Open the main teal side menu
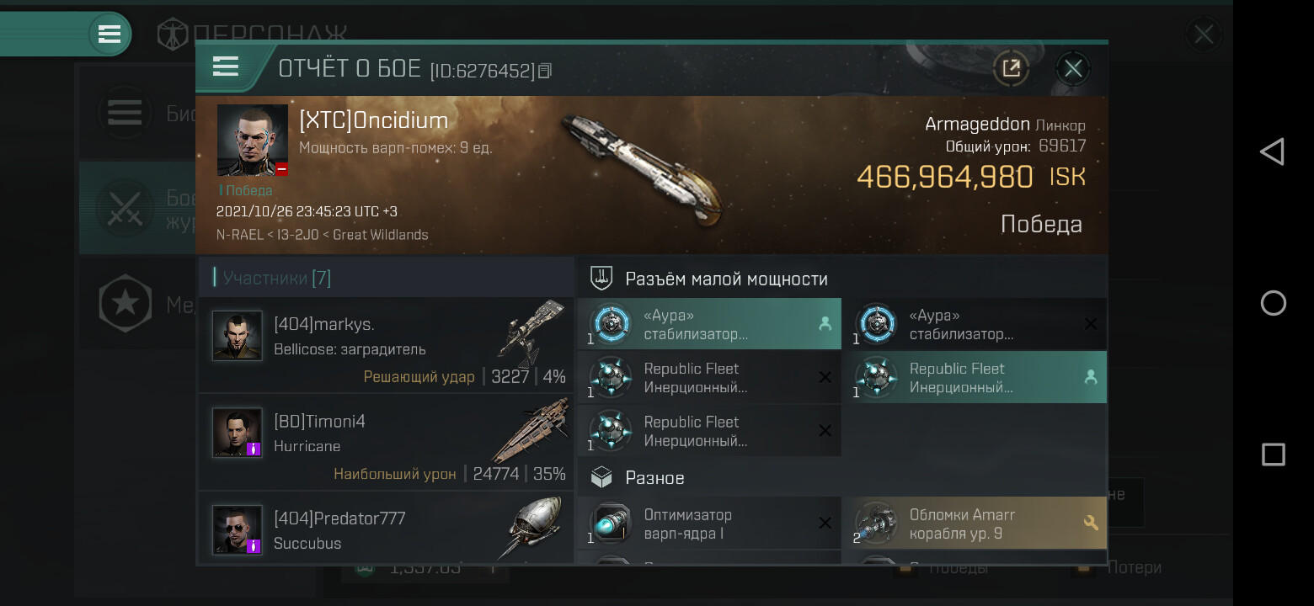 [109, 34]
